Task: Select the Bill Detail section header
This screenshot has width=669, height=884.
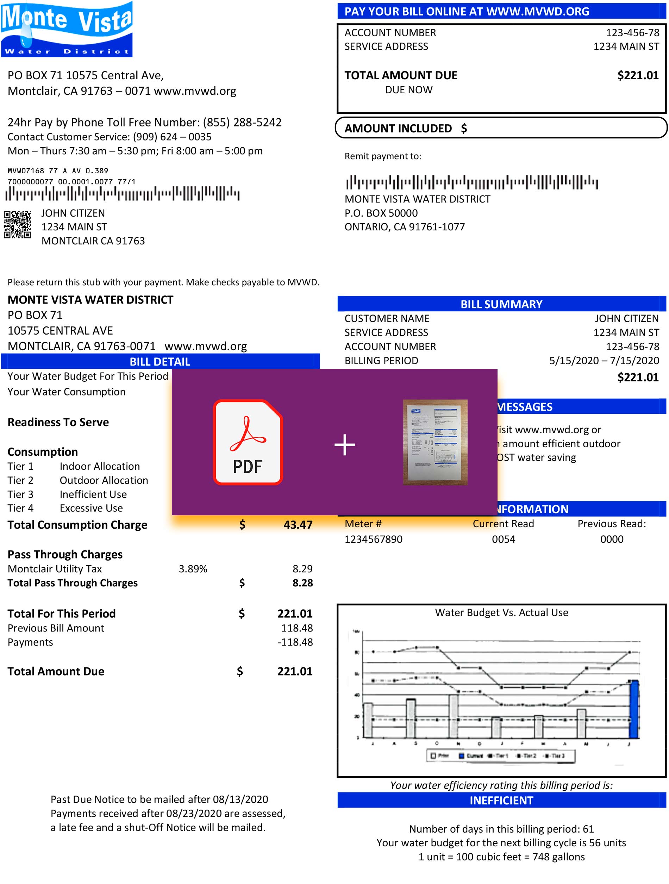Action: tap(160, 361)
